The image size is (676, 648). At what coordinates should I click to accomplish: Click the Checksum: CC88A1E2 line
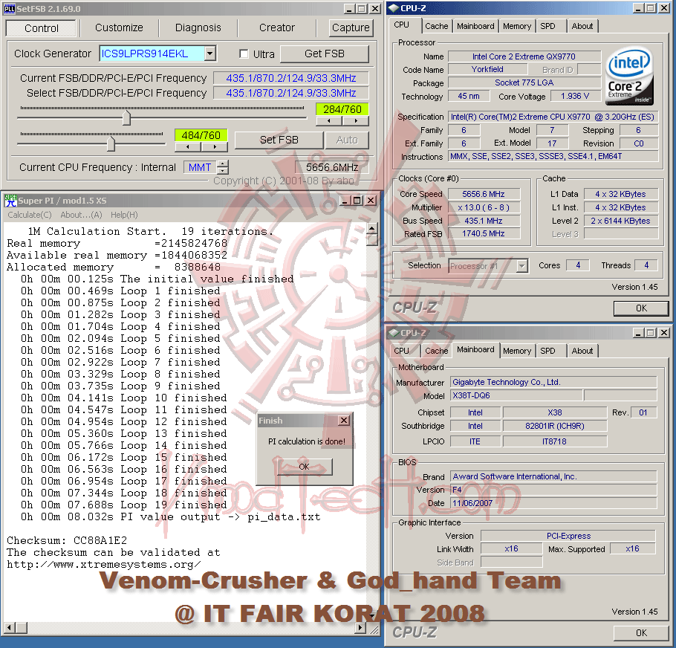point(67,541)
